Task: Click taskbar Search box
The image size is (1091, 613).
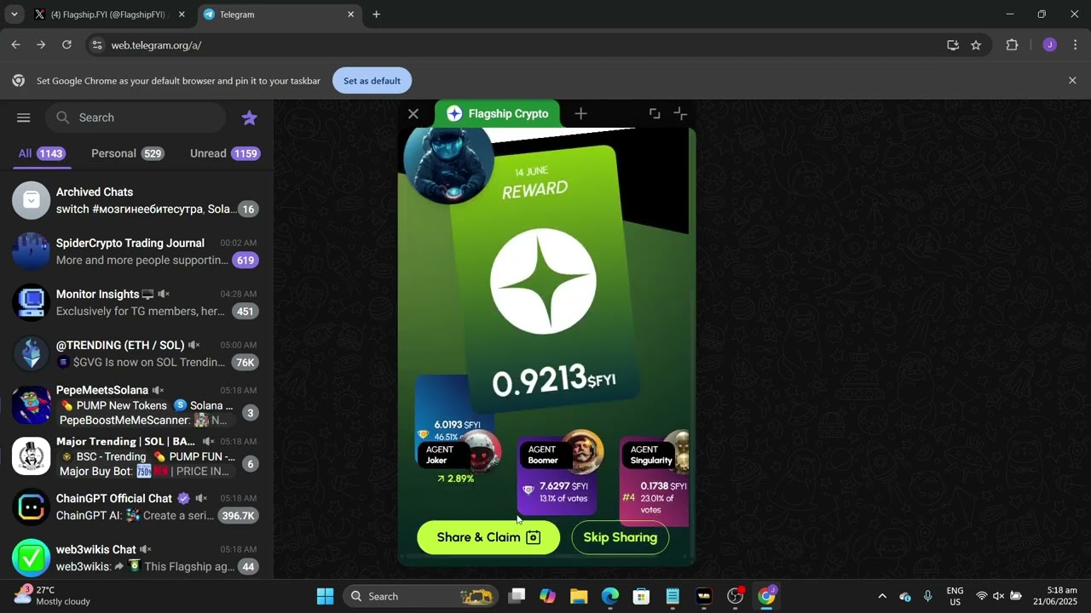Action: tap(421, 596)
